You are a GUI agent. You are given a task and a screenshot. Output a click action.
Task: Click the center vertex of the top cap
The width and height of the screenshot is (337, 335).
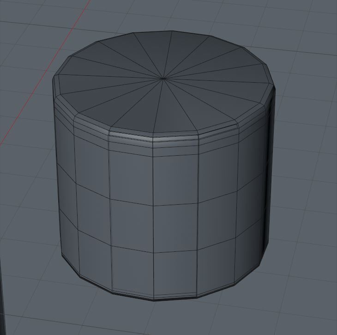click(x=163, y=79)
